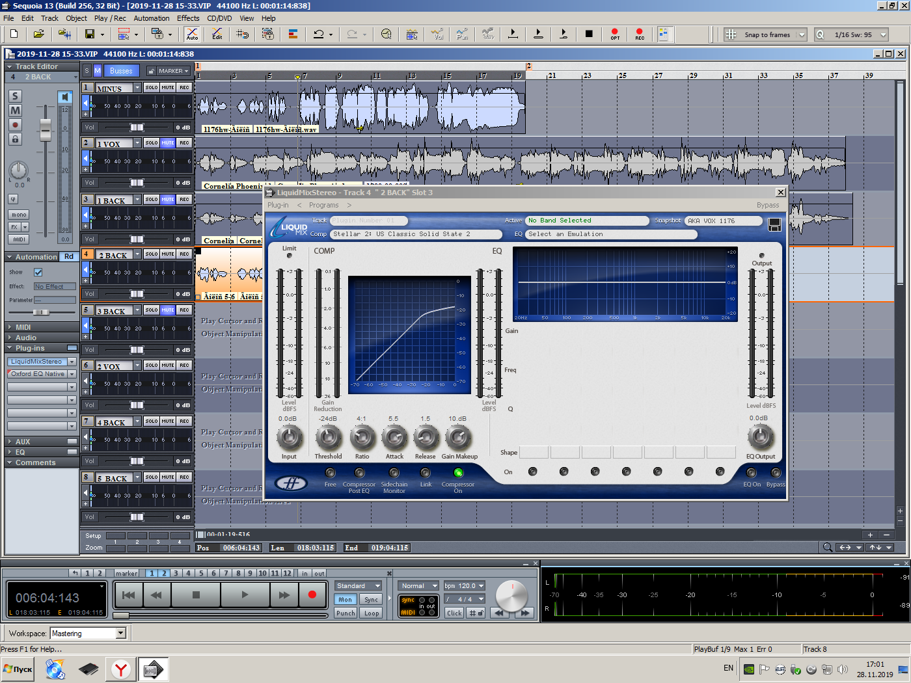This screenshot has width=911, height=683.
Task: Open Programs menu in plugin window
Action: click(323, 205)
